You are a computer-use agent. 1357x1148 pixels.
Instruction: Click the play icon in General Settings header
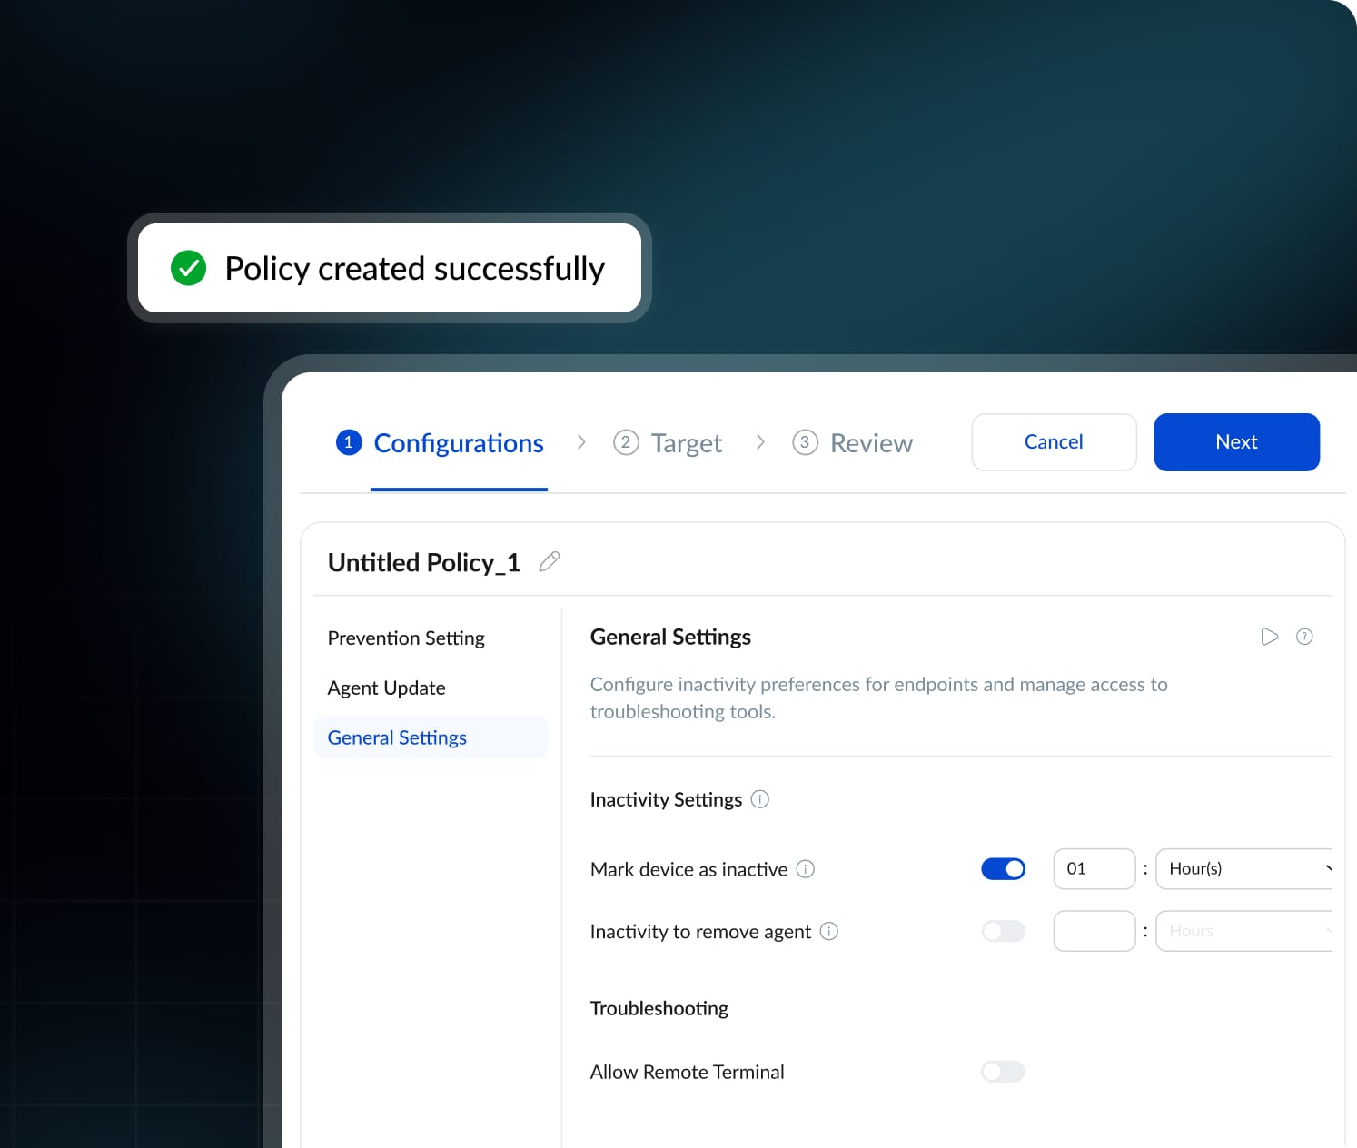coord(1269,637)
